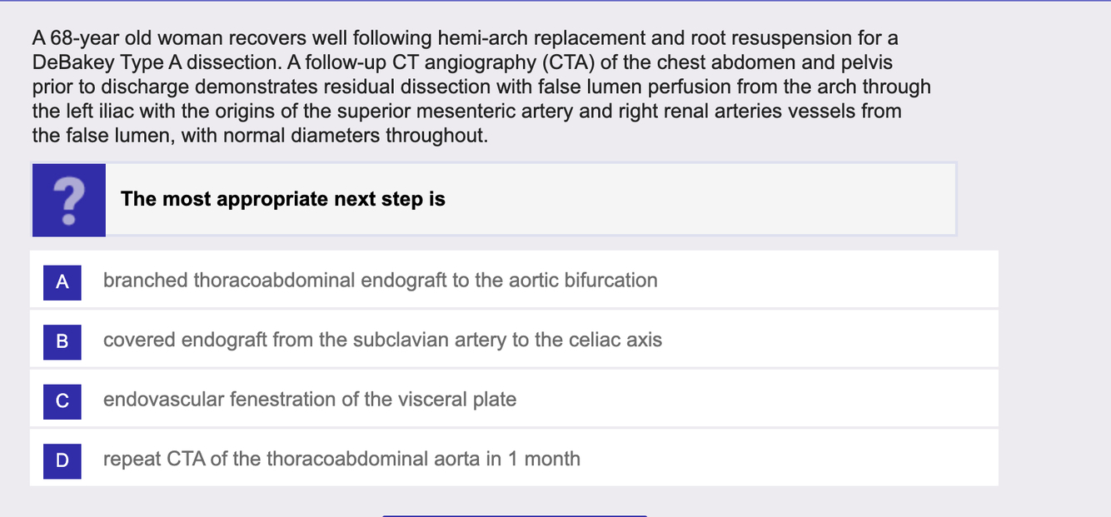Choose the covered endograft to celiac axis answer
This screenshot has height=517, width=1111.
pos(382,341)
